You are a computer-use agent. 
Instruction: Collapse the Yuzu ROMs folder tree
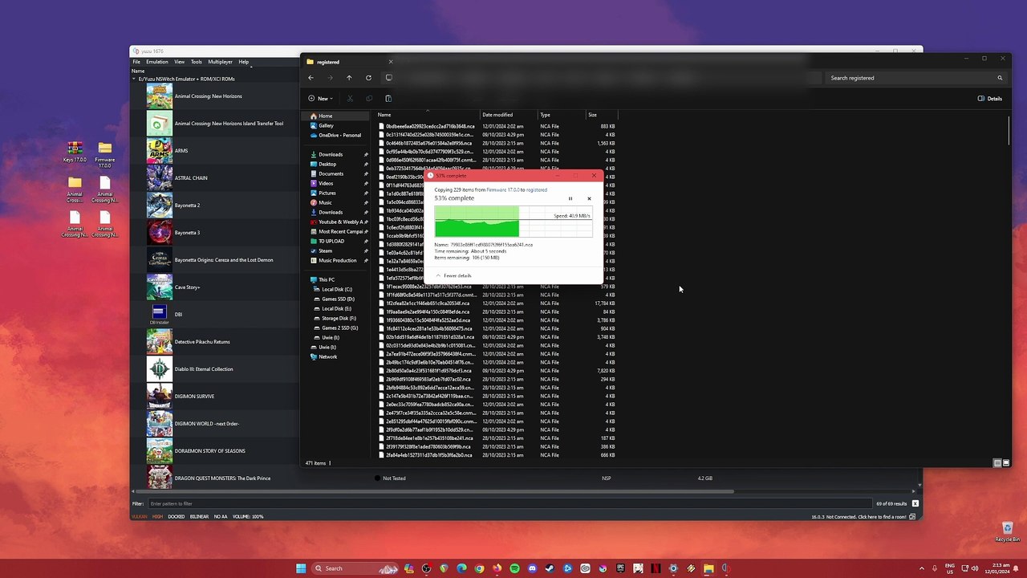(x=134, y=79)
